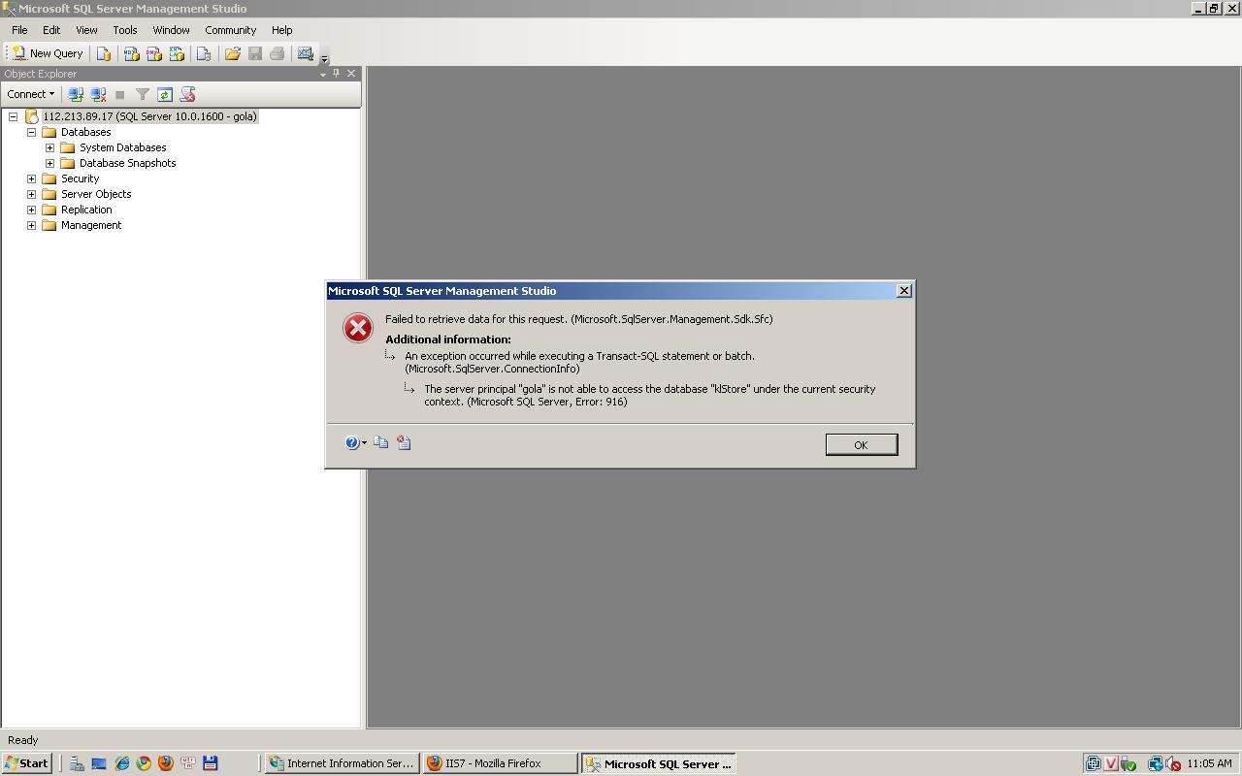
Task: Click Show Desktop quick launch icon
Action: click(x=99, y=763)
